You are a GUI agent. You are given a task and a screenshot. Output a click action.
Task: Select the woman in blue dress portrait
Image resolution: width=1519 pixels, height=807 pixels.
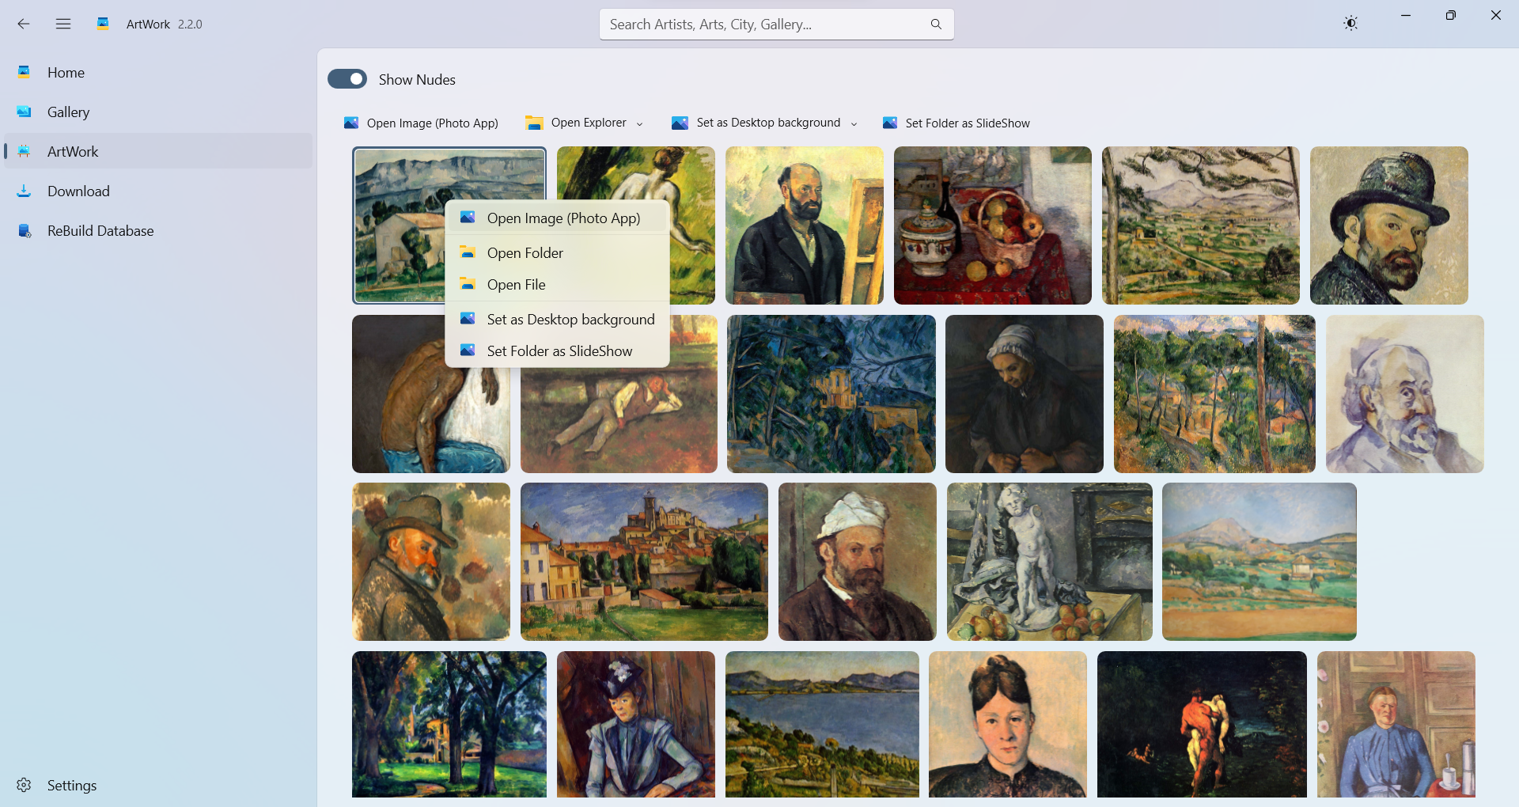[x=636, y=724]
